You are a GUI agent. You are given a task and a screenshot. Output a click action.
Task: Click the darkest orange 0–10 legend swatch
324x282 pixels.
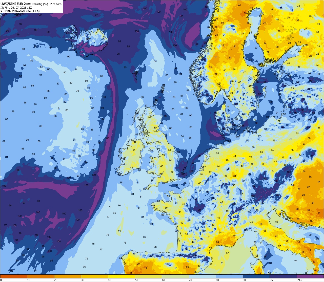point(14,276)
